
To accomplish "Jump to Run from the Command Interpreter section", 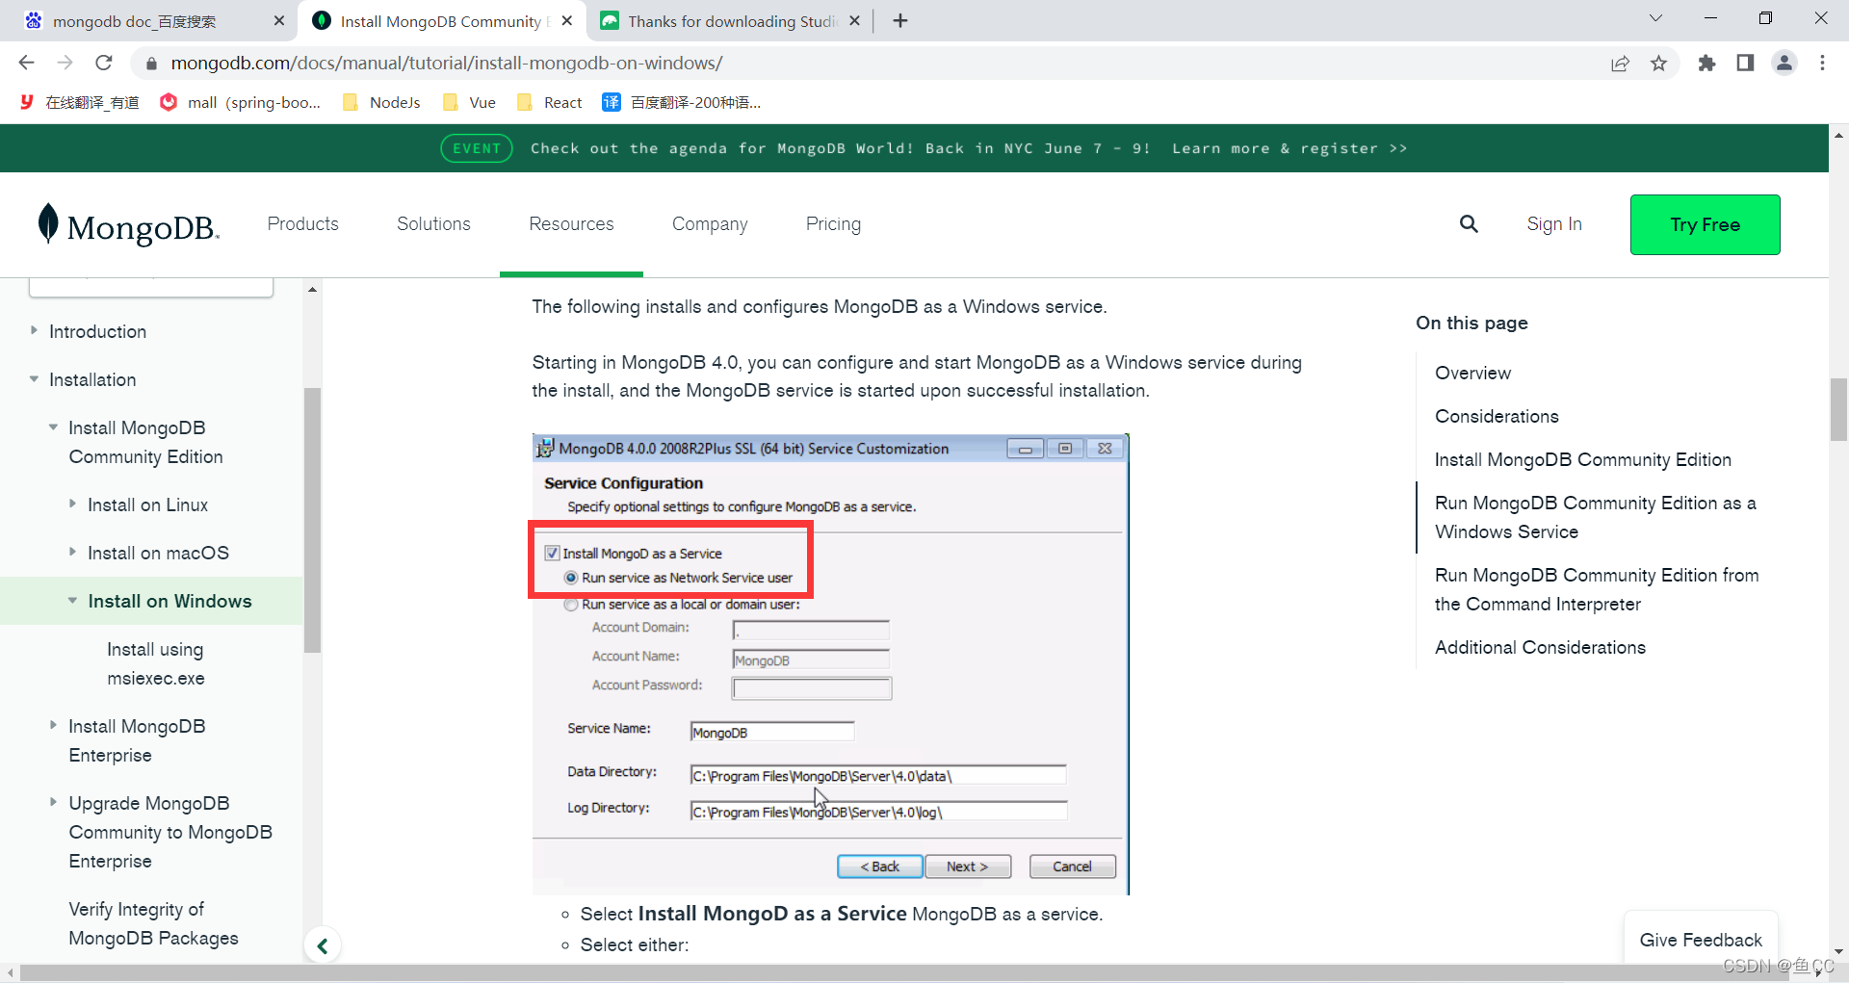I will point(1597,589).
